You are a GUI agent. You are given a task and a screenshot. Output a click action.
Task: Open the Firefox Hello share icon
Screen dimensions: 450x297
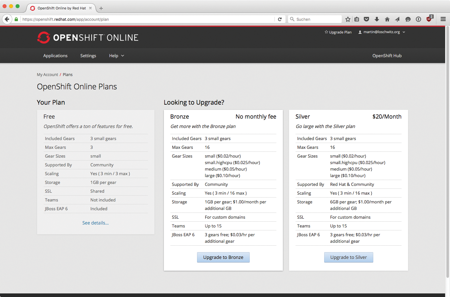click(x=397, y=19)
